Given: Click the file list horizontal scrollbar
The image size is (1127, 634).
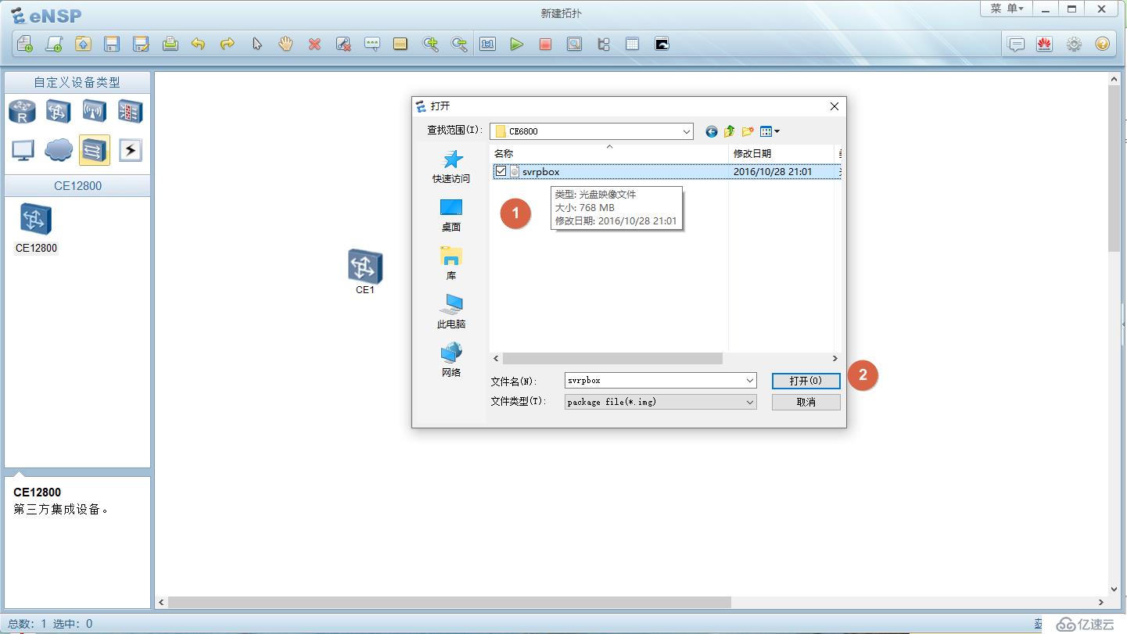Looking at the screenshot, I should [x=612, y=358].
